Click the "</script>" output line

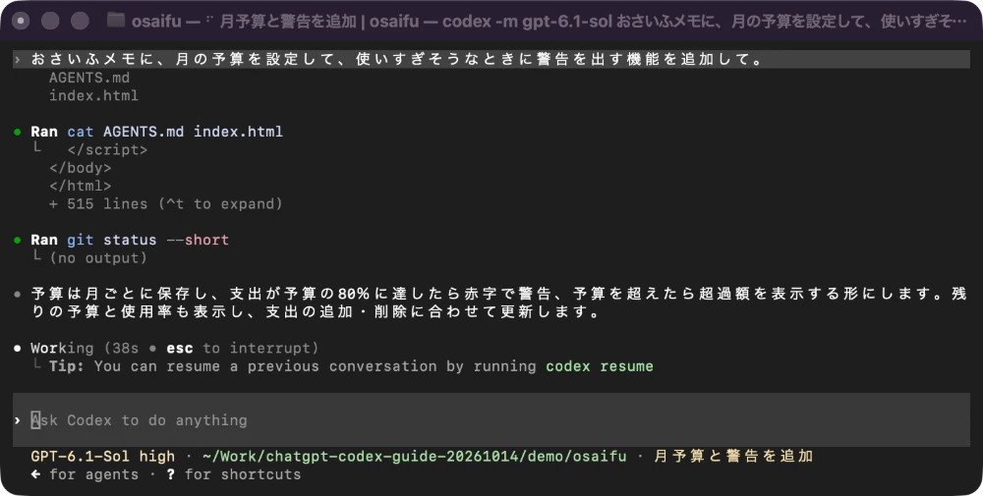click(x=107, y=150)
